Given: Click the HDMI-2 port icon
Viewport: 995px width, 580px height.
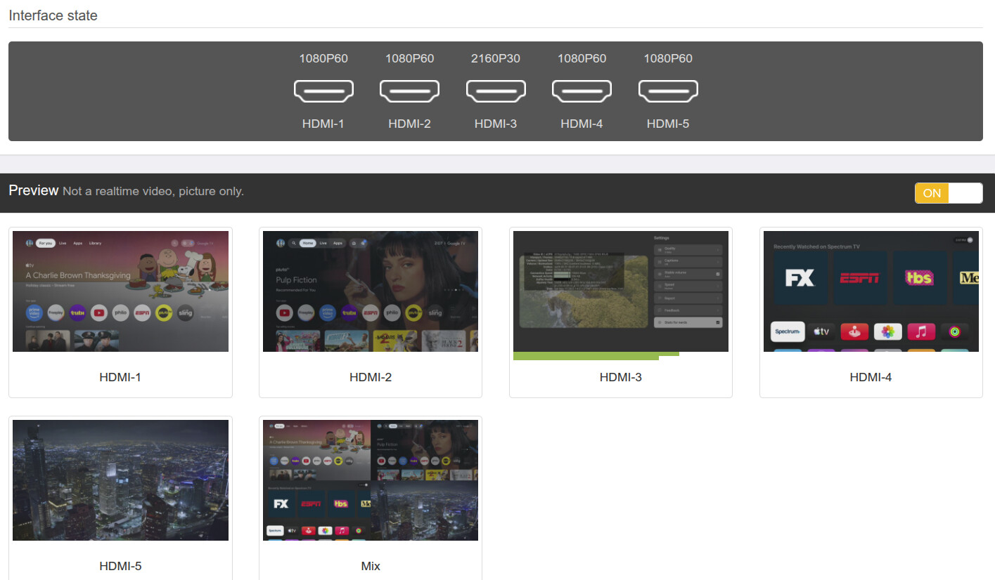Looking at the screenshot, I should tap(409, 91).
